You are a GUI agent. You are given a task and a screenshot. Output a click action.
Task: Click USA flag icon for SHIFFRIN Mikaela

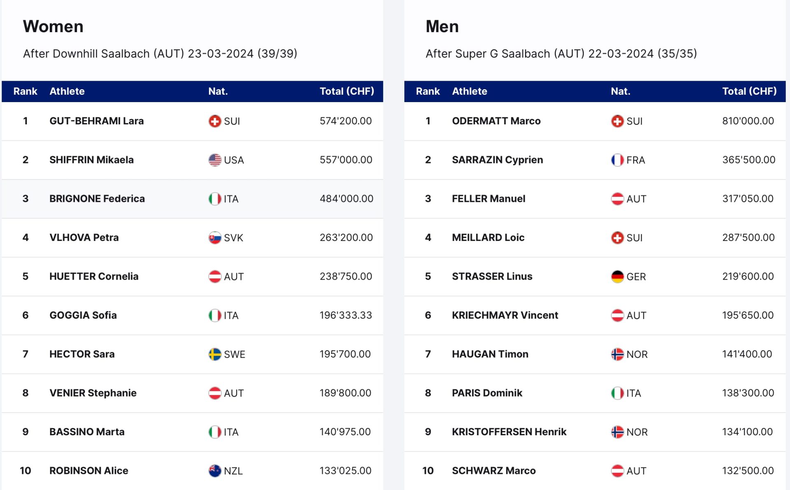click(x=215, y=160)
